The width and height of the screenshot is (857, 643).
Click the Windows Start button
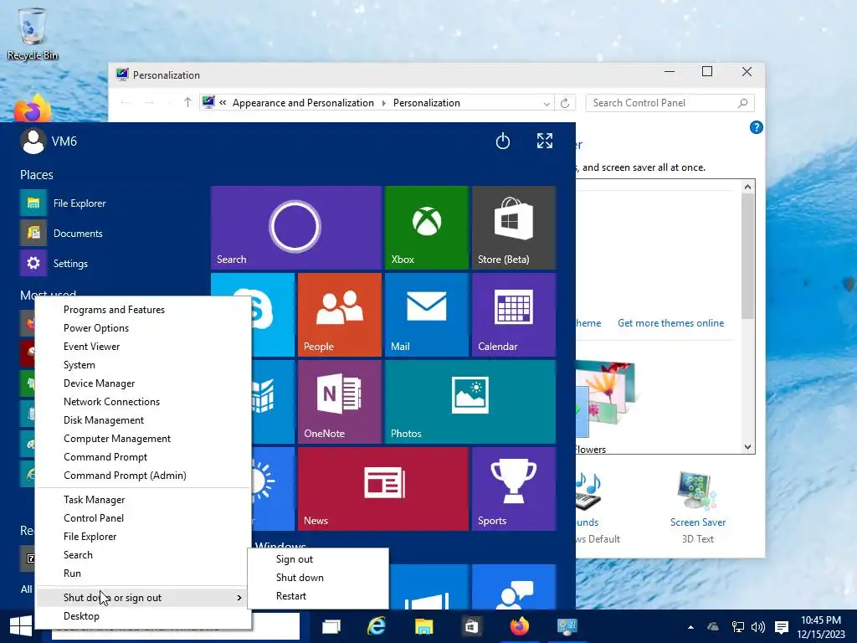coord(21,626)
